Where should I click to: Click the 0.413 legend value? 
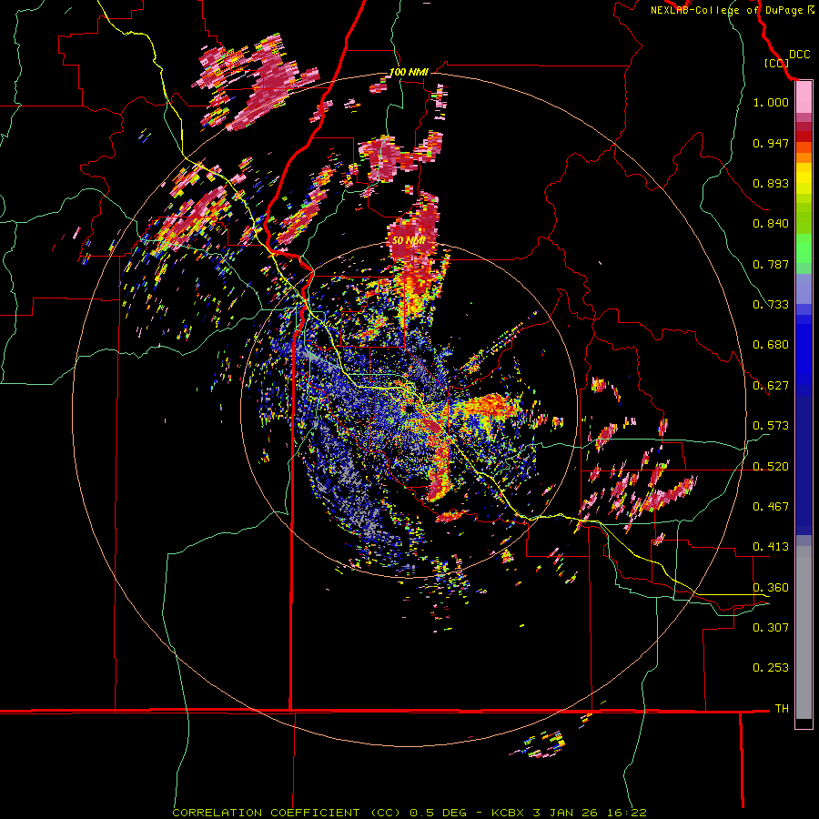(771, 547)
